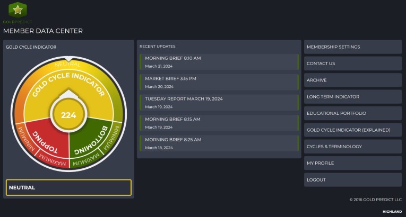Open Educational Portfolio
Screen dimensions: 406x217
352,113
